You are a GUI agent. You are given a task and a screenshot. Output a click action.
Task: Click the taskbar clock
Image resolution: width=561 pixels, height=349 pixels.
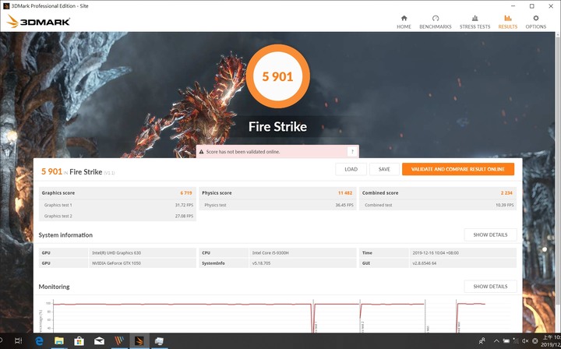point(551,341)
